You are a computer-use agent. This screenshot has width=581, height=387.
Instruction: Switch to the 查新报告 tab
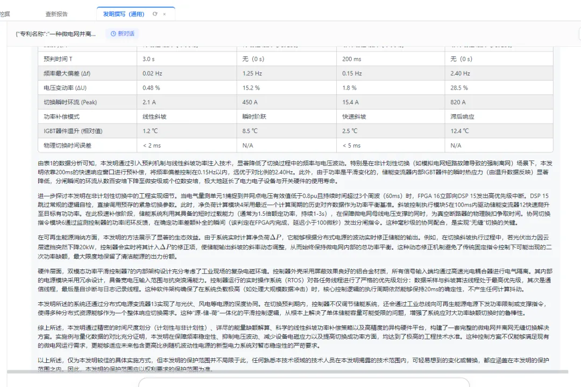(x=56, y=14)
